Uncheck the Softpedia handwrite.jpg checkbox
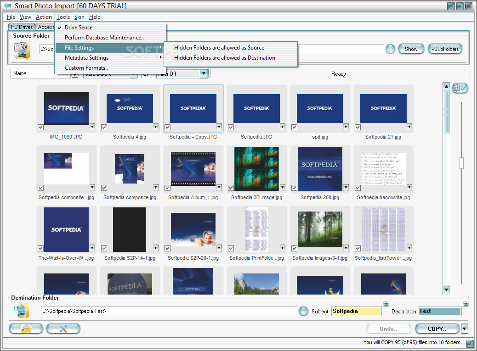477x351 pixels. [358, 188]
